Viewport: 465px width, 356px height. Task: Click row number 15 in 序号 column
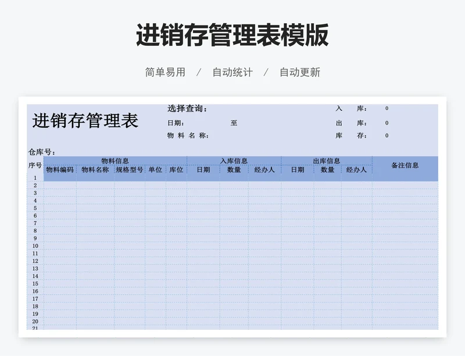[35, 283]
